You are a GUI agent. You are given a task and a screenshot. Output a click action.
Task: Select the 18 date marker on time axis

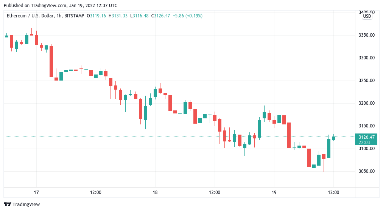[x=155, y=192]
